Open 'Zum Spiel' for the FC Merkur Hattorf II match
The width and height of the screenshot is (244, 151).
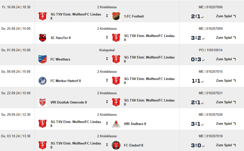226,81
